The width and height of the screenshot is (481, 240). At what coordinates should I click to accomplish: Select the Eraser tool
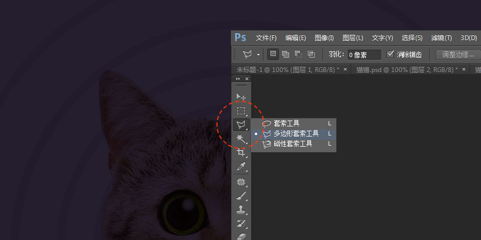coord(241,236)
